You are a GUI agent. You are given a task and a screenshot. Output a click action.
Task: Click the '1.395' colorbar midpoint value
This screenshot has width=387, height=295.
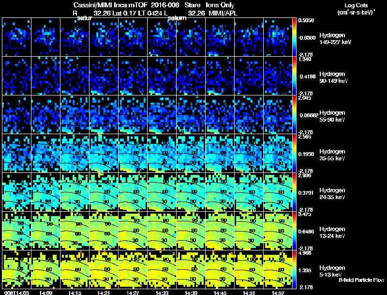305,270
